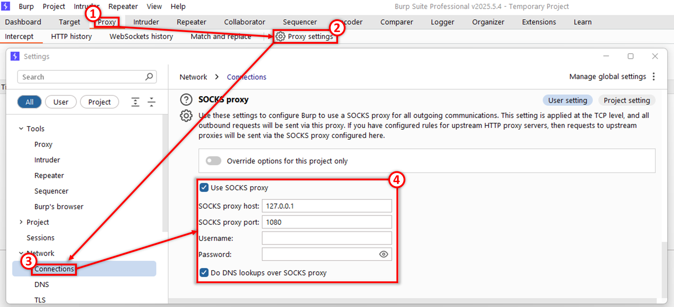This screenshot has width=674, height=307.
Task: Click the Proxy settings button
Action: (305, 36)
